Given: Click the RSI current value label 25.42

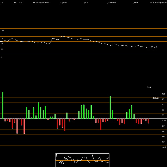Looking at the screenshot, I should [154, 47].
